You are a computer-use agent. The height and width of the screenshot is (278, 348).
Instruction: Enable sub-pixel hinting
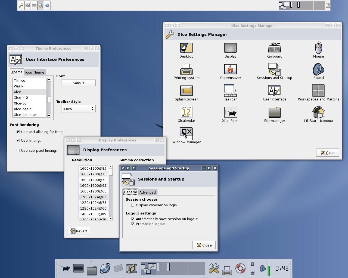point(18,150)
